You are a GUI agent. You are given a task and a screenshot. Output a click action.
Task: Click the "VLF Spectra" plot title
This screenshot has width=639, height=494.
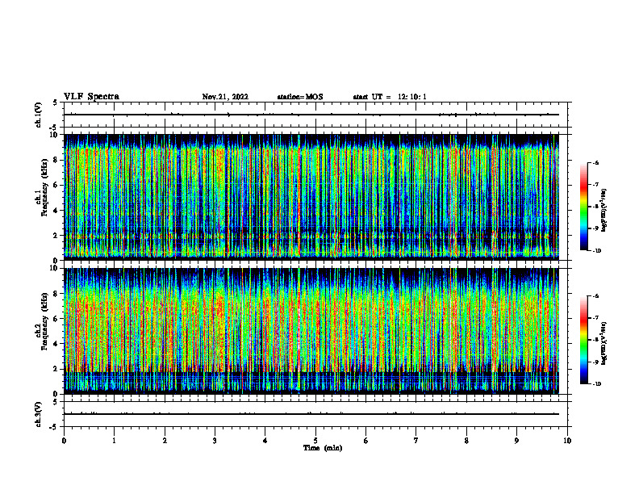tap(91, 97)
